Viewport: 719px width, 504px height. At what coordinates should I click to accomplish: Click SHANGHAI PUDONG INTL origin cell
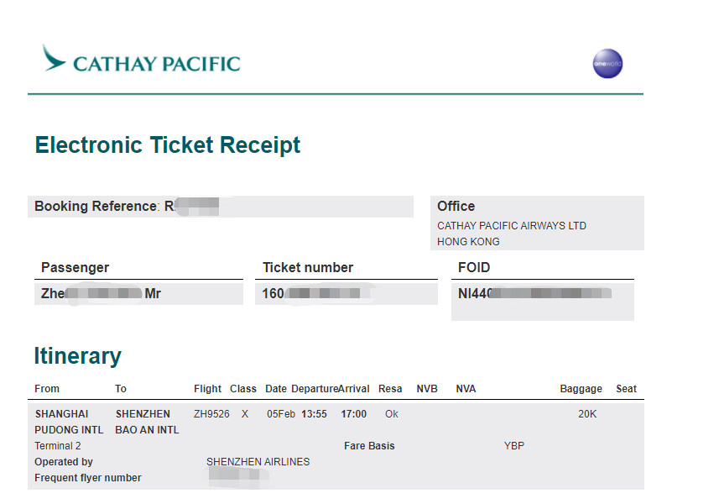coord(69,422)
